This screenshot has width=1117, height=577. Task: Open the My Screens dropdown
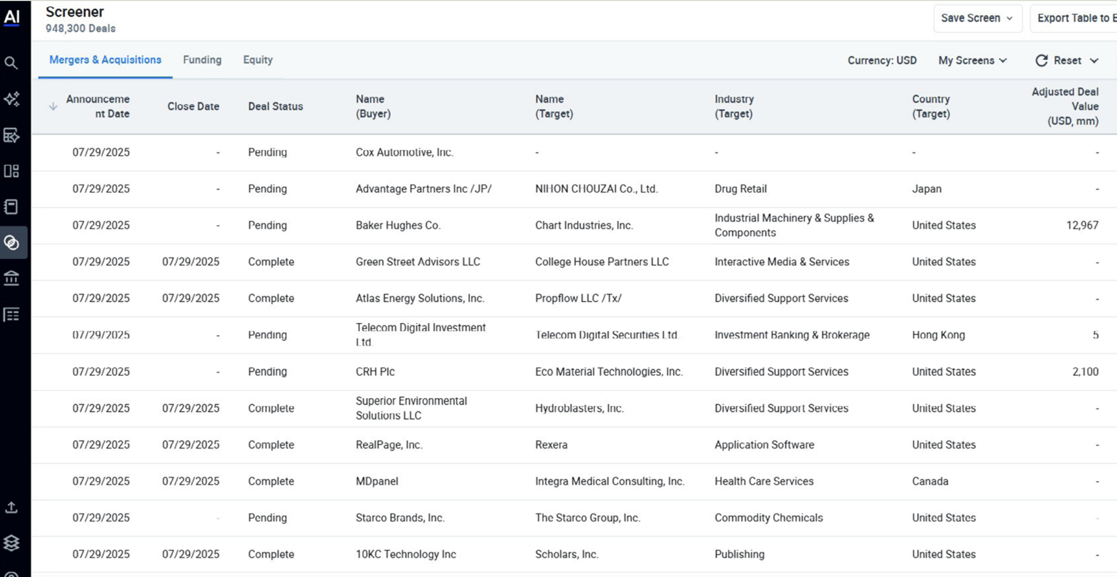coord(972,61)
